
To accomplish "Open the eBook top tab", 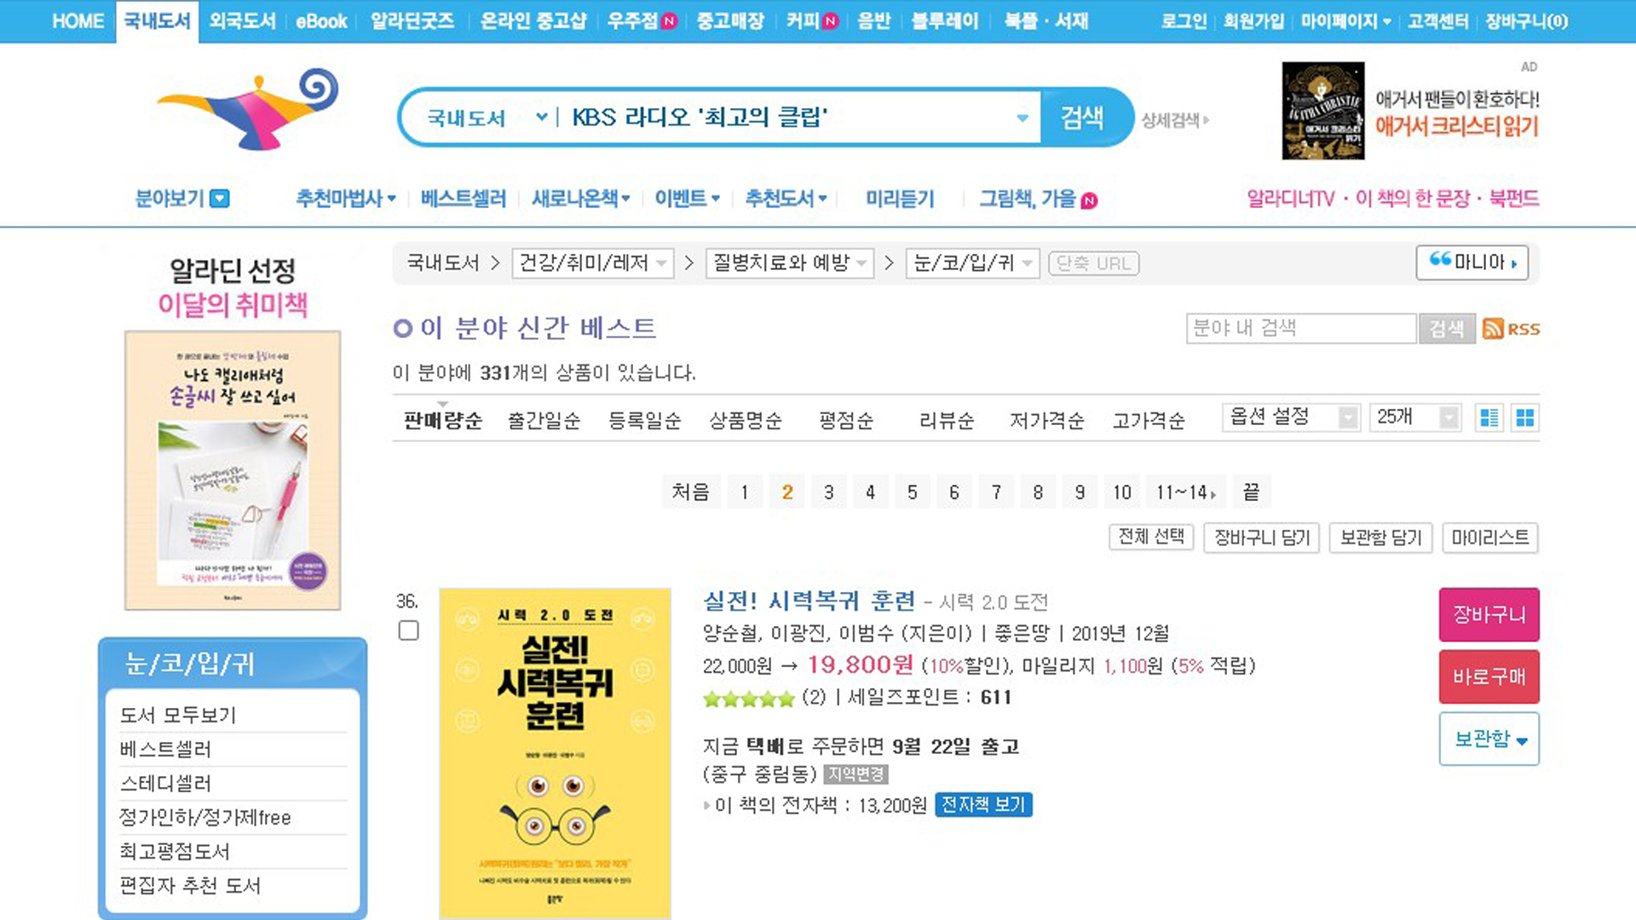I will point(321,21).
